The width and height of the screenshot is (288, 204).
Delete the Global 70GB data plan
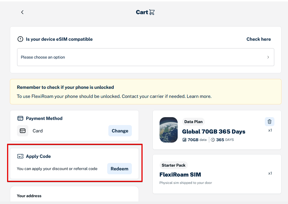[x=269, y=122]
